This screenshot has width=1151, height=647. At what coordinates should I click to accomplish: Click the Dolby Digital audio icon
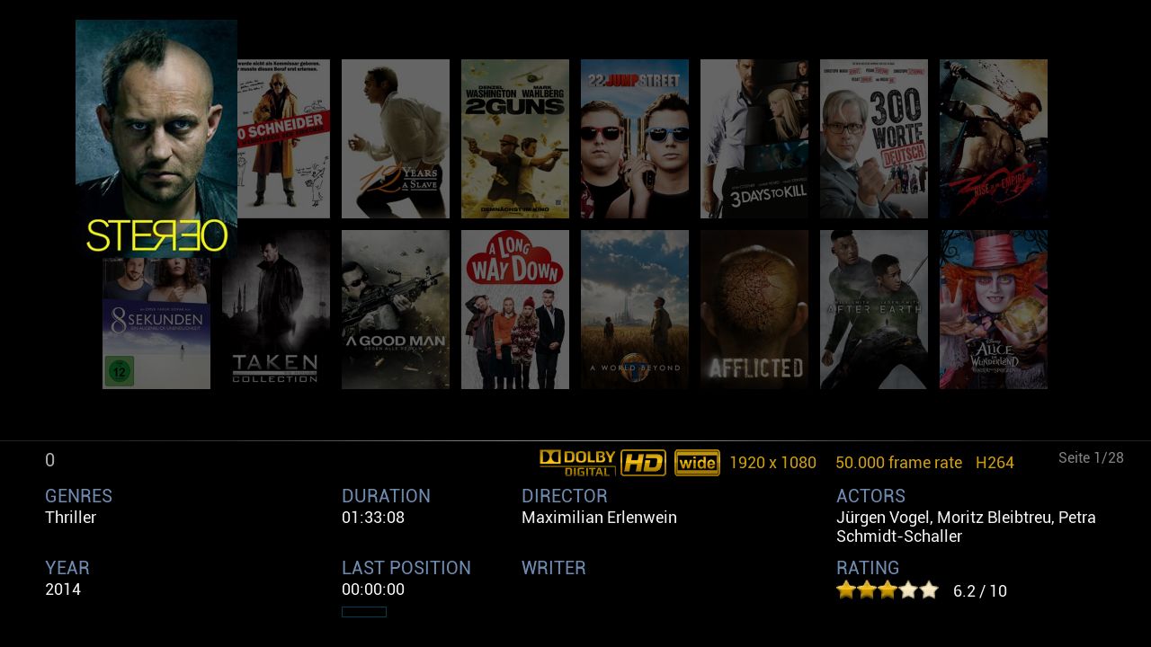tap(577, 463)
